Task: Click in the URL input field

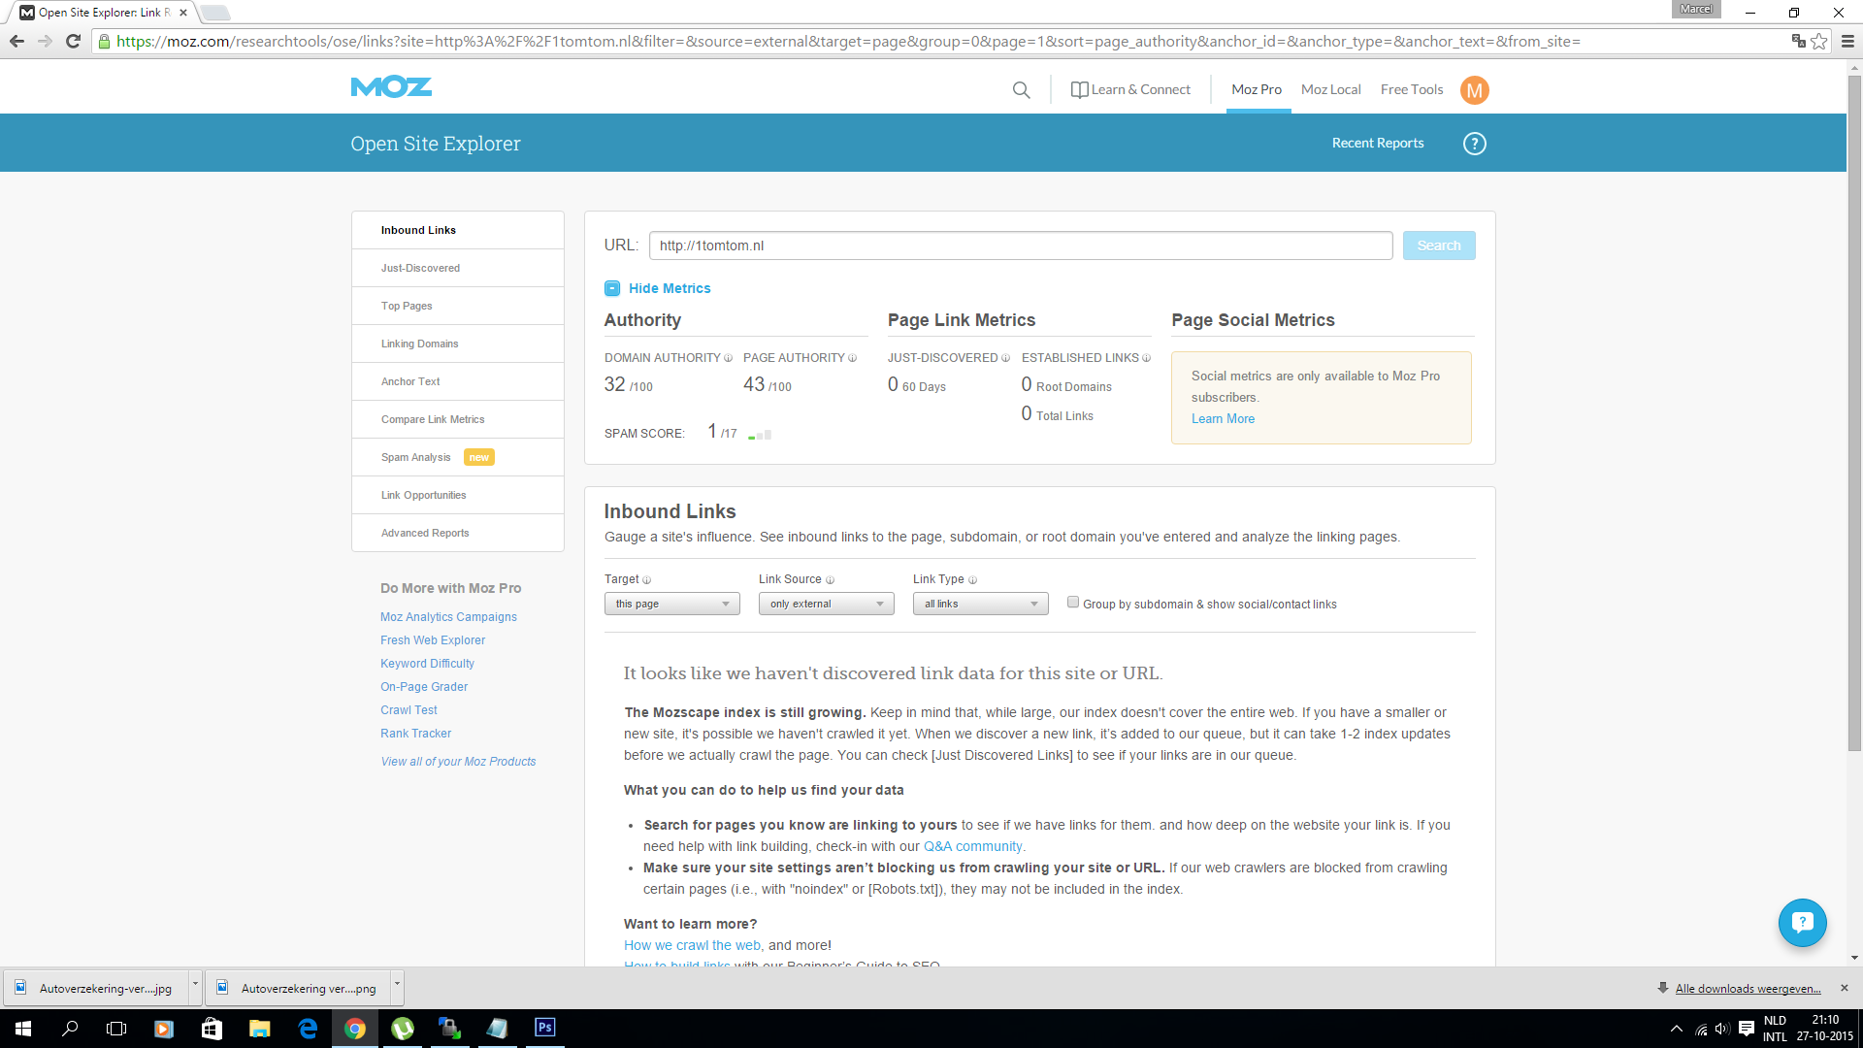Action: tap(1021, 246)
